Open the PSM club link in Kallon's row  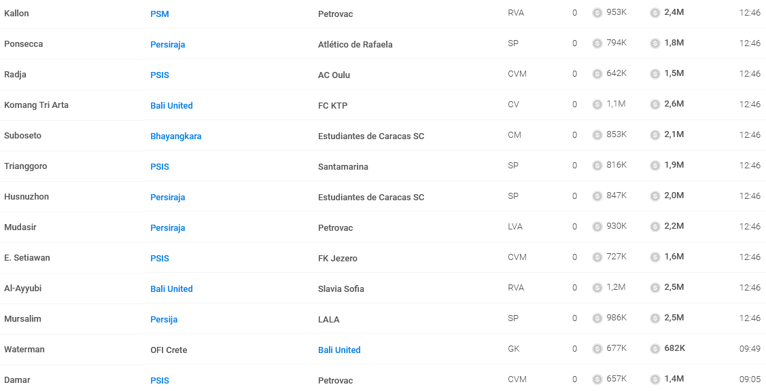click(160, 14)
